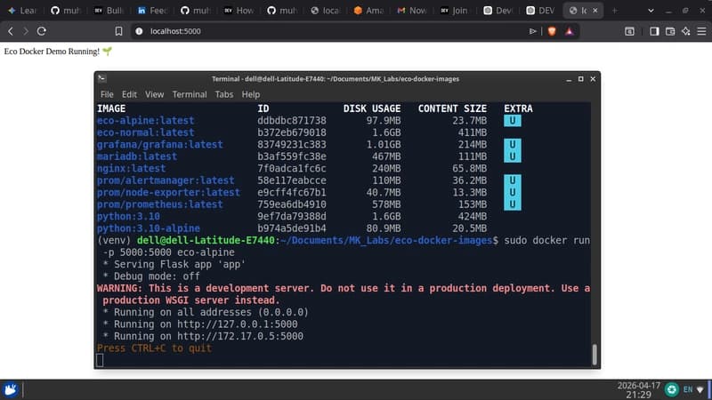
Task: Click 'Press CTRL+C to quit' line
Action: click(154, 348)
